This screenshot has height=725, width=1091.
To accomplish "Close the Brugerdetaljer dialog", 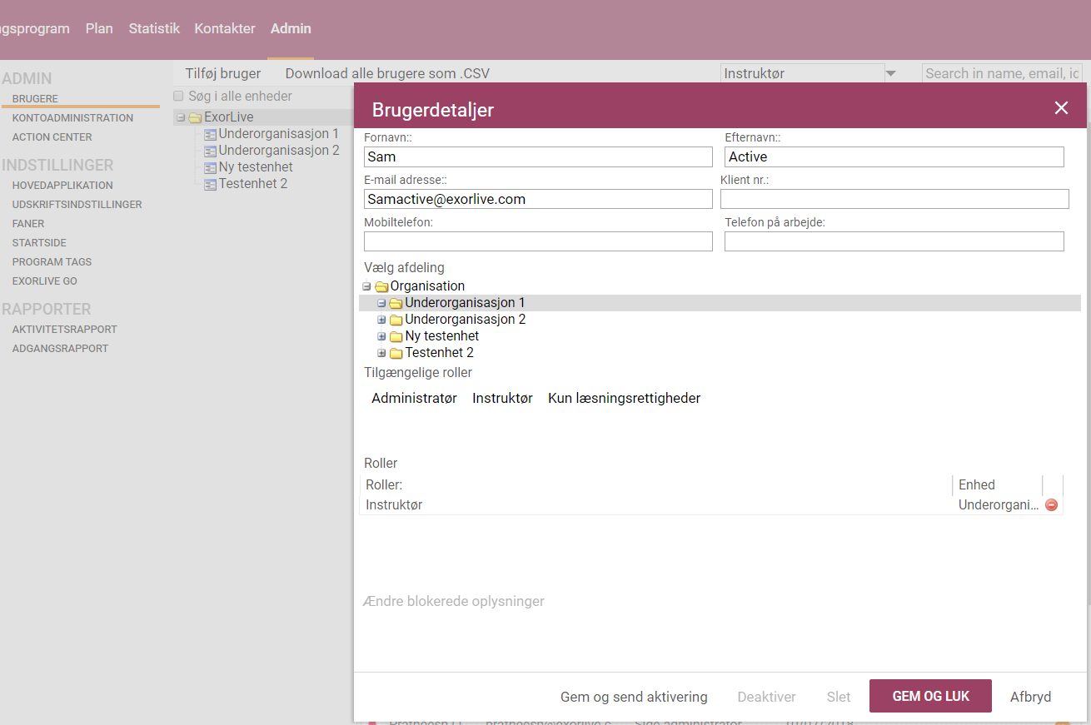I will click(x=1061, y=108).
